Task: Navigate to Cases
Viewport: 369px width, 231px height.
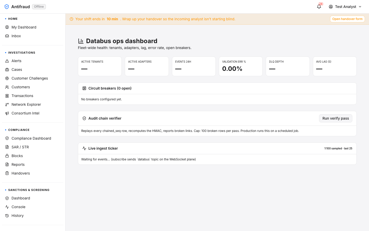Action: tap(33, 70)
